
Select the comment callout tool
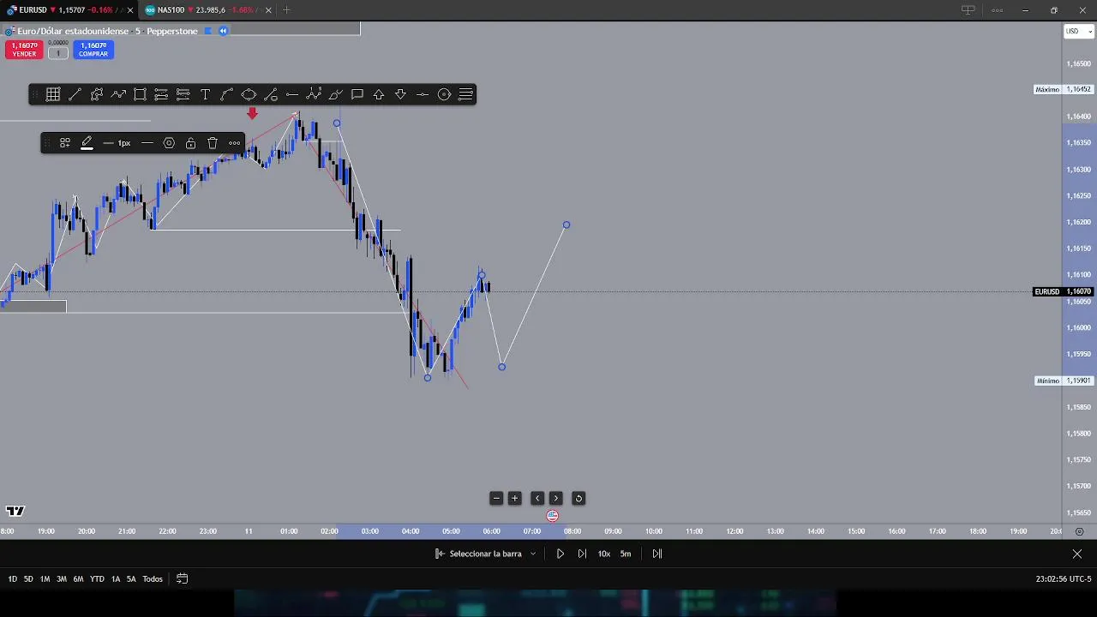(x=357, y=94)
